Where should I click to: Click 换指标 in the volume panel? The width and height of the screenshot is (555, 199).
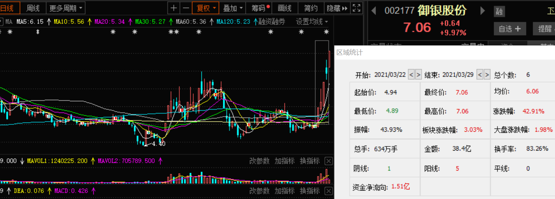point(310,161)
